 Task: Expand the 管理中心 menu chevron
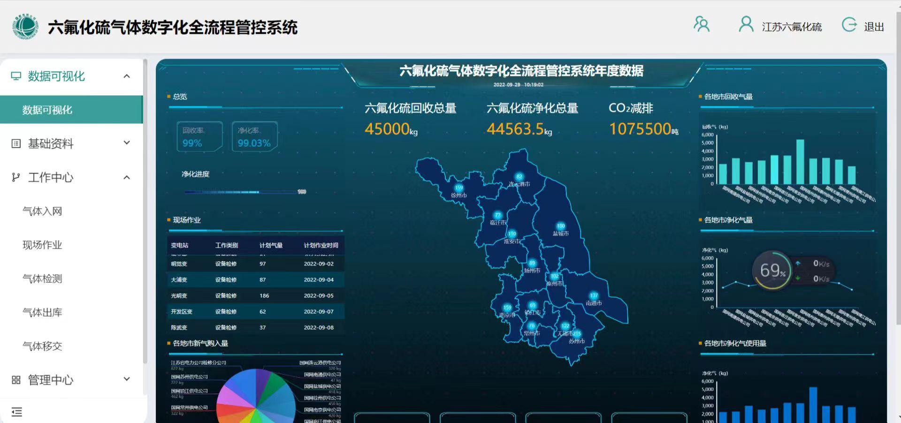pos(127,379)
